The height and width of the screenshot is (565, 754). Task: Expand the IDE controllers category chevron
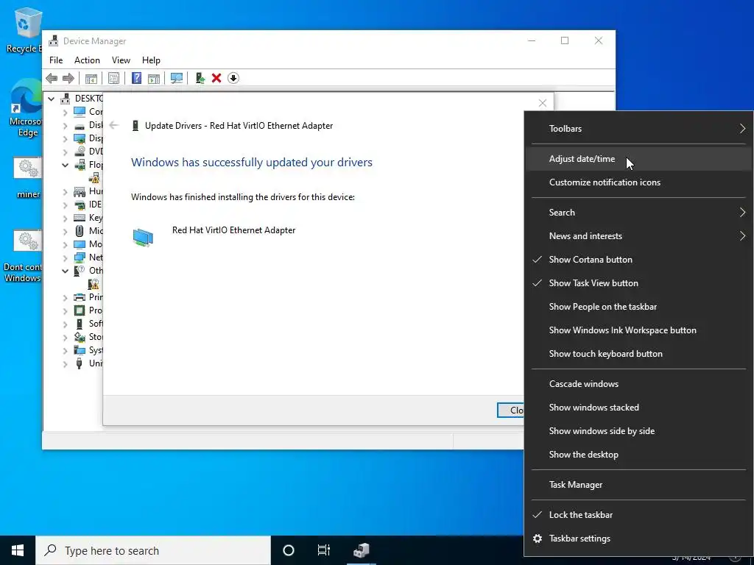tap(66, 205)
